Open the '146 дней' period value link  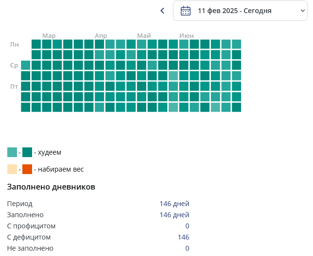pos(174,204)
